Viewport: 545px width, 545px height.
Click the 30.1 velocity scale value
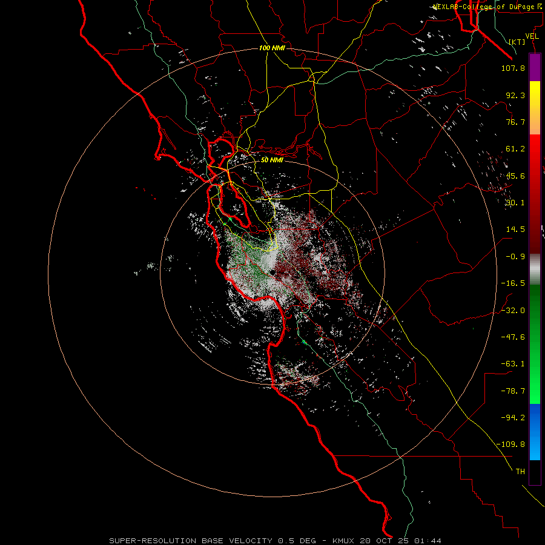[515, 203]
